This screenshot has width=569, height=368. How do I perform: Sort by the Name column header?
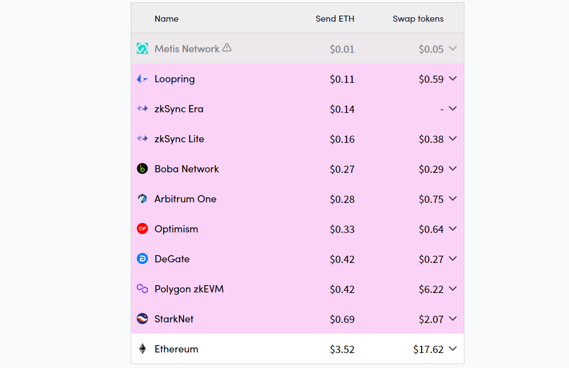[166, 18]
